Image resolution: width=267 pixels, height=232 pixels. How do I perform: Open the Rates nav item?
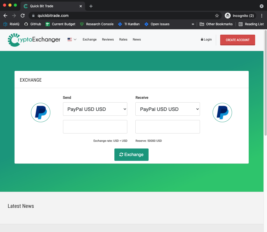[x=123, y=39]
